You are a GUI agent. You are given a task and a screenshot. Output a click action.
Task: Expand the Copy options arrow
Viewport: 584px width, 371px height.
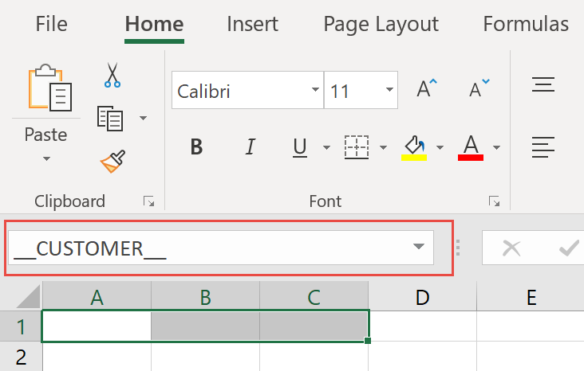[x=143, y=118]
